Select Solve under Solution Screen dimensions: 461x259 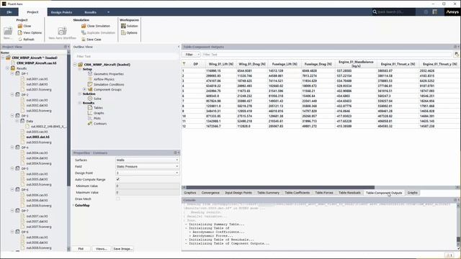[x=97, y=99]
